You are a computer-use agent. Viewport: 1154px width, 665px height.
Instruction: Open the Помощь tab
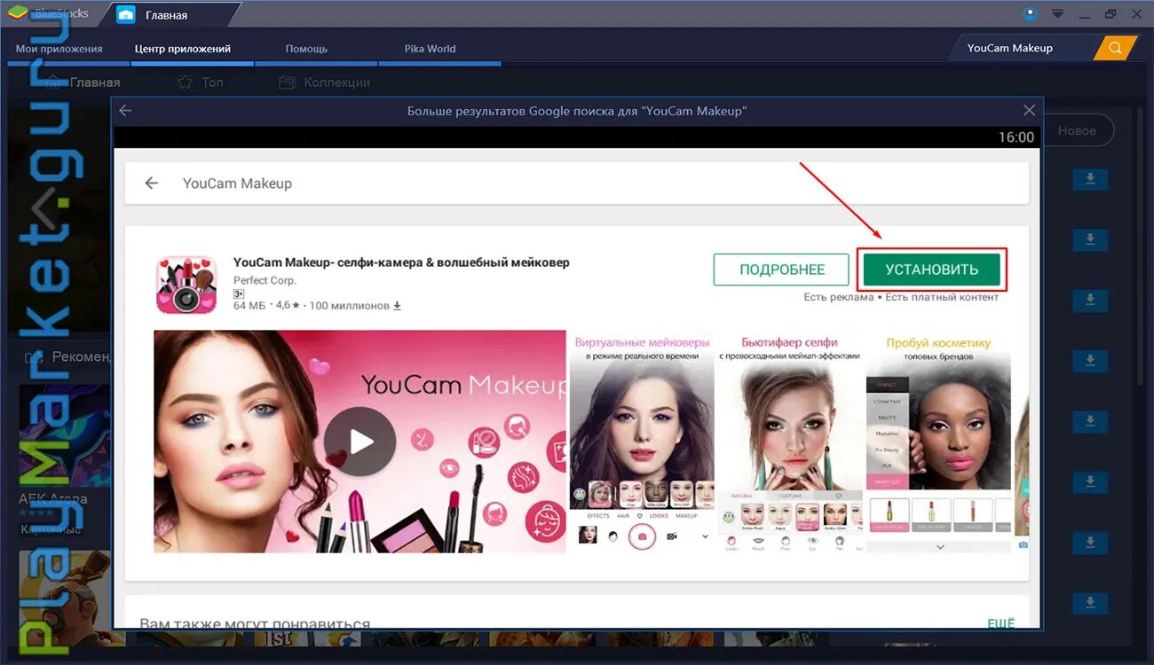tap(306, 49)
